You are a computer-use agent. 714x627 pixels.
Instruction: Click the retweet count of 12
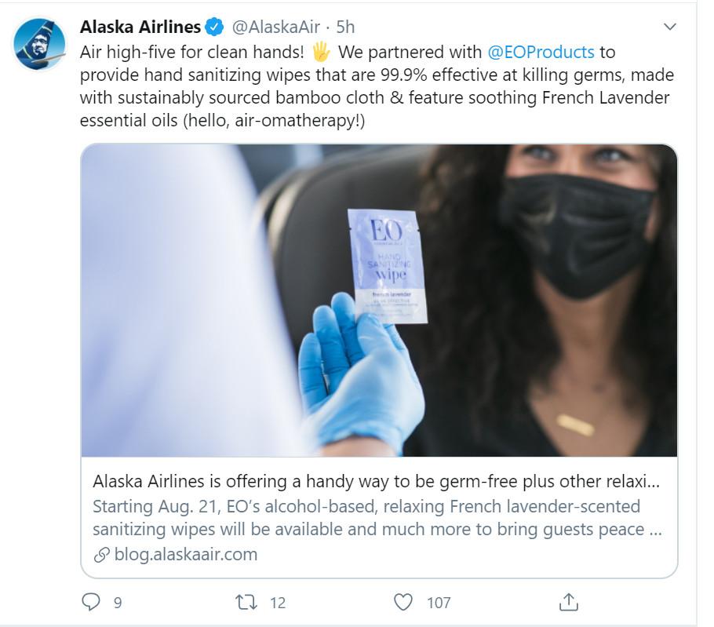pos(278,603)
